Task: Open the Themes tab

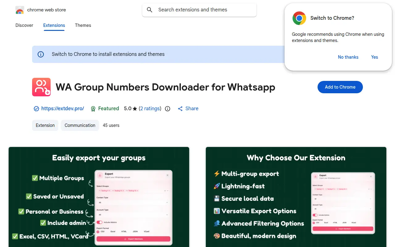Action: coord(83,25)
